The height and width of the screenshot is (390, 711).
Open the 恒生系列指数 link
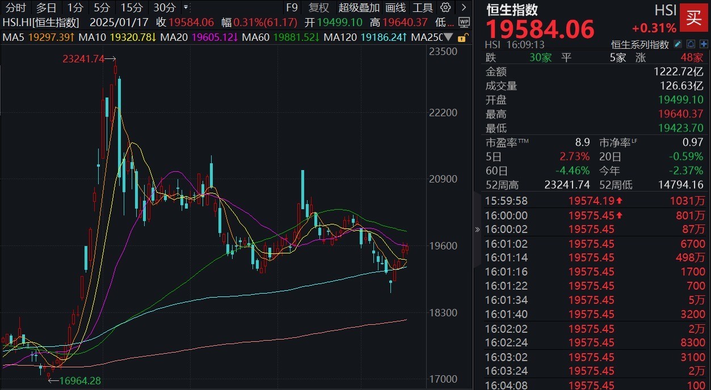point(640,44)
